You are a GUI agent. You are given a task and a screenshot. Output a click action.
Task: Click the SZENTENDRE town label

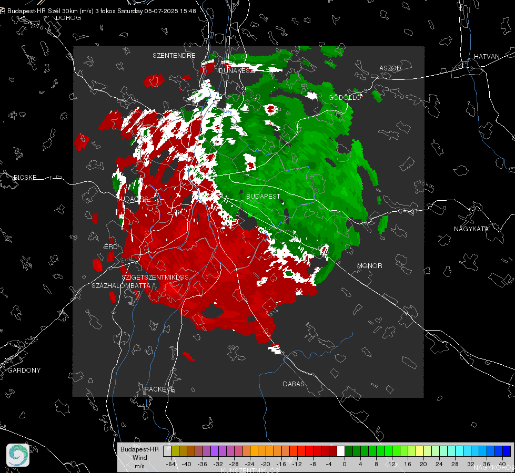tap(174, 56)
